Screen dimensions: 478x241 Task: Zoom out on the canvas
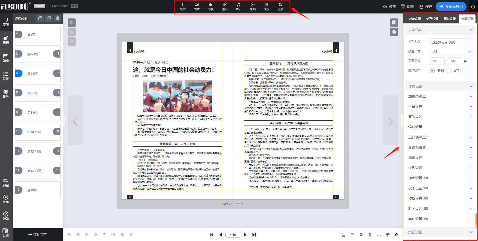coord(370,235)
